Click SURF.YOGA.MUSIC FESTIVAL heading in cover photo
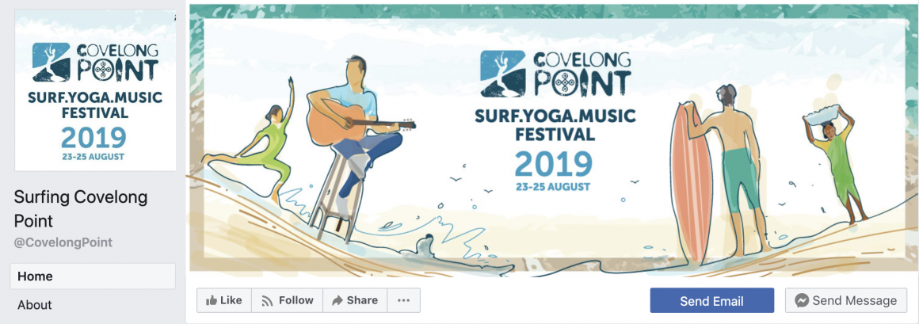The width and height of the screenshot is (919, 324). coord(555,124)
